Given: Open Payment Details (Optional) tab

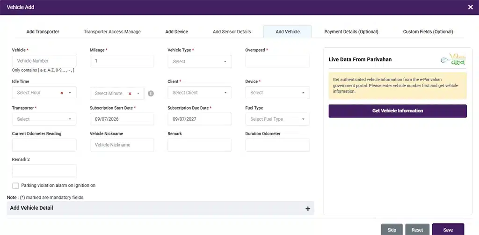Looking at the screenshot, I should [351, 32].
